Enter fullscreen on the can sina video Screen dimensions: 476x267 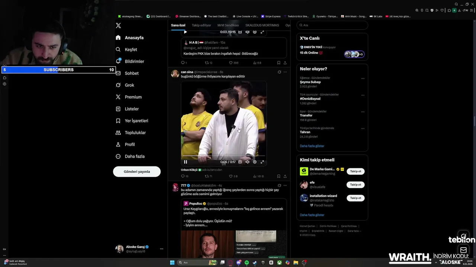pos(262,162)
